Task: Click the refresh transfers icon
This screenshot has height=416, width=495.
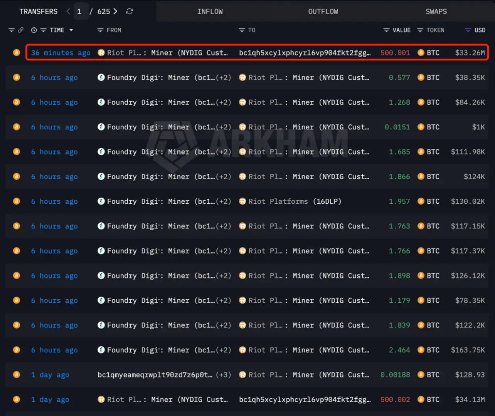Action: [x=130, y=12]
